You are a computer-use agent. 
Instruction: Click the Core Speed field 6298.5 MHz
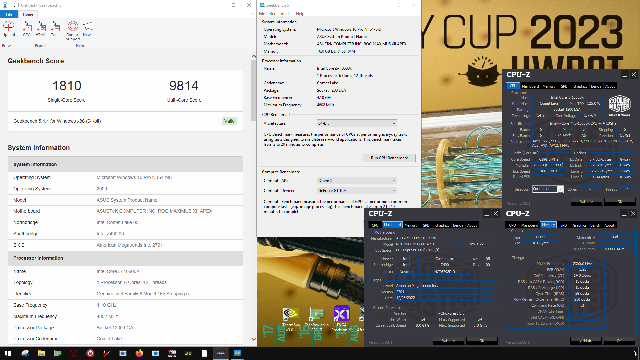549,159
